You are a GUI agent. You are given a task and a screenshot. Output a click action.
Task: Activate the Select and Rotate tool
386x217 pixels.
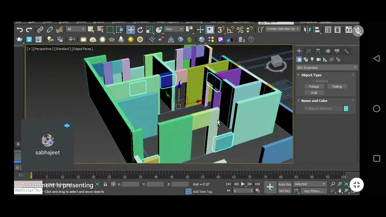(140, 30)
